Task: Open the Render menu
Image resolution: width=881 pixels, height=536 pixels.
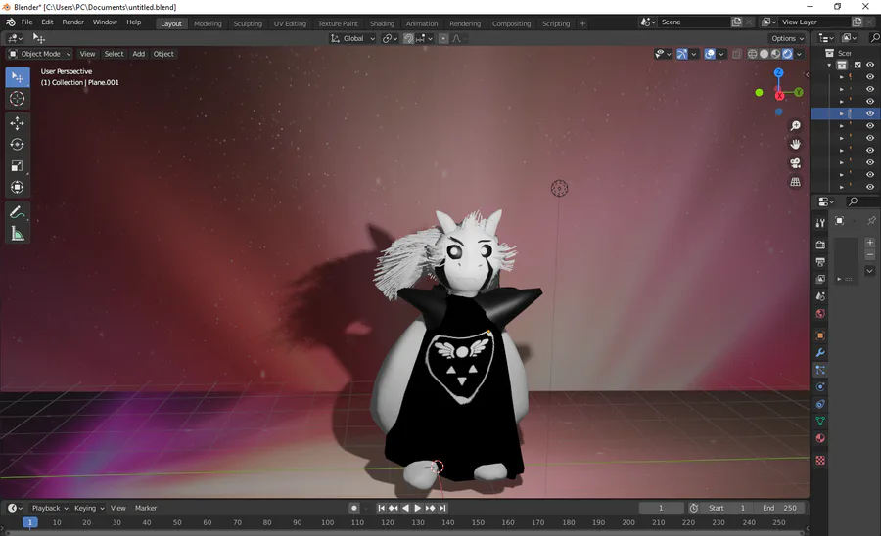Action: pos(73,22)
